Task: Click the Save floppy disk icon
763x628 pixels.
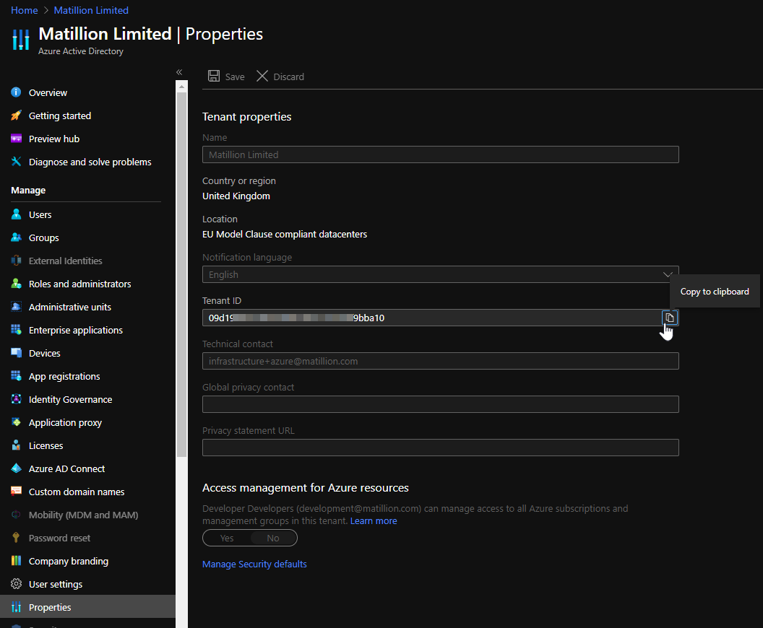Action: 214,76
